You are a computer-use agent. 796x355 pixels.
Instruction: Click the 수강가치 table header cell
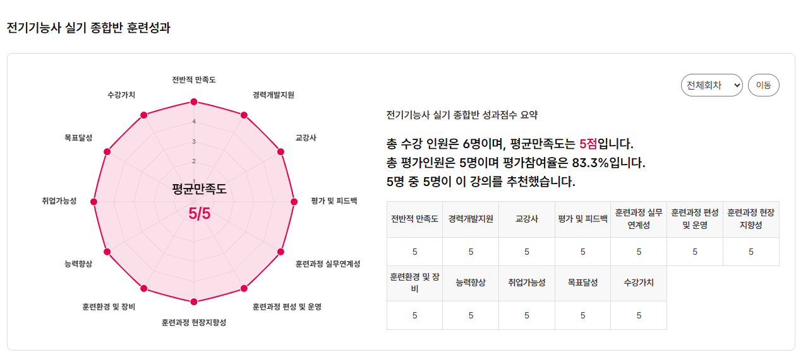[638, 282]
